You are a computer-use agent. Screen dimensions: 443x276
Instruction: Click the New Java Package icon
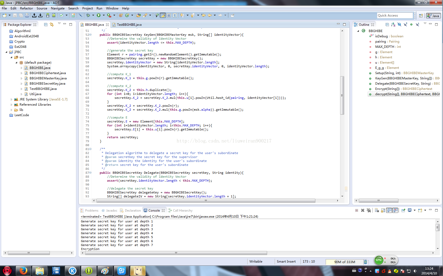point(121,16)
